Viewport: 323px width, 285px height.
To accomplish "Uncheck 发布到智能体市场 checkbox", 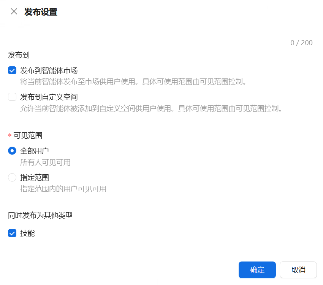I will [12, 70].
